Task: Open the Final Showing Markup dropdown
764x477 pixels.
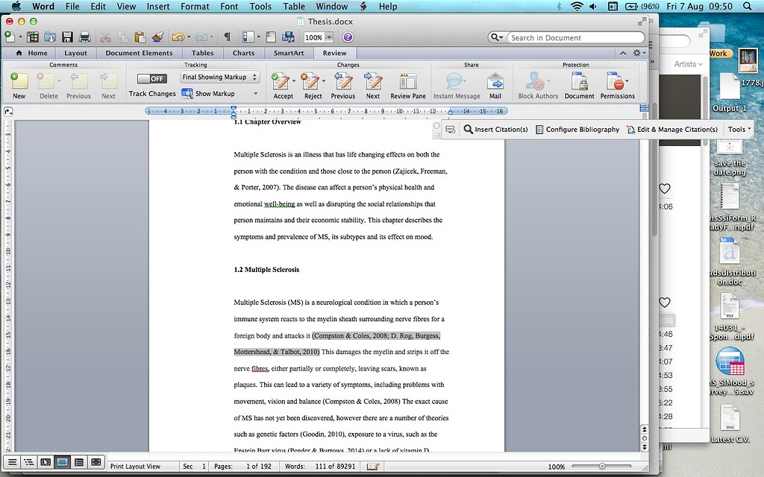Action: (x=219, y=77)
